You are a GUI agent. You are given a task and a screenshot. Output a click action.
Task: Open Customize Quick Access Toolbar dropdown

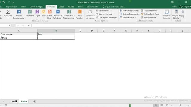(14, 2)
